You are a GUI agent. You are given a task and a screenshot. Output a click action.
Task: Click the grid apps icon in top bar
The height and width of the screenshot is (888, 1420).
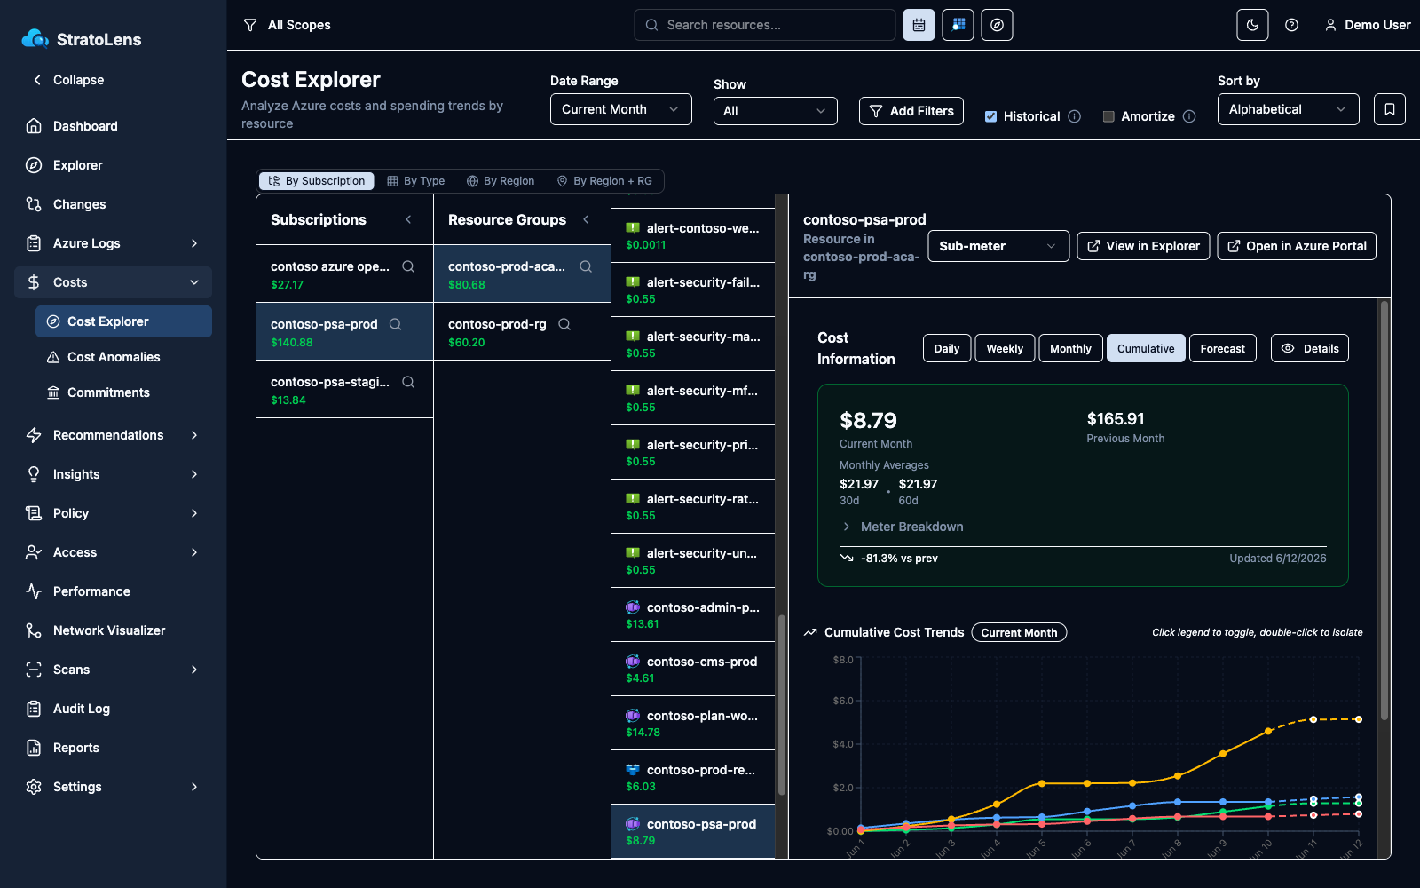[958, 25]
